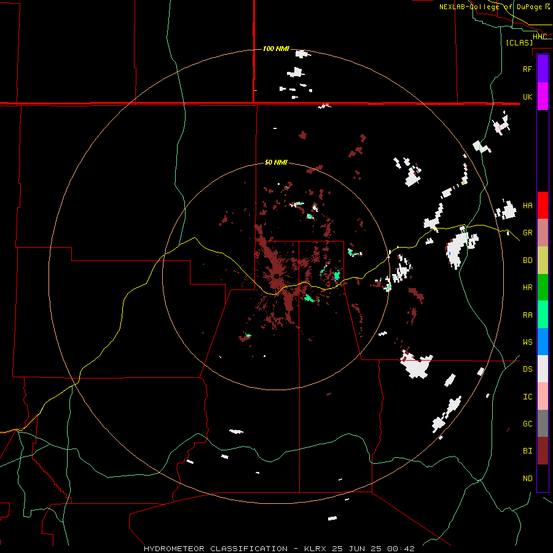This screenshot has height=553, width=553.
Task: Select the GR salmon legend swatch
Action: pyautogui.click(x=543, y=233)
